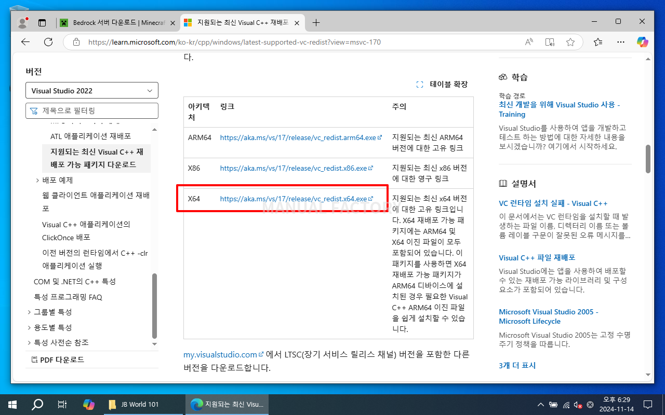Open the vc_redist.arm64.exe download link
665x415 pixels.
click(x=301, y=138)
